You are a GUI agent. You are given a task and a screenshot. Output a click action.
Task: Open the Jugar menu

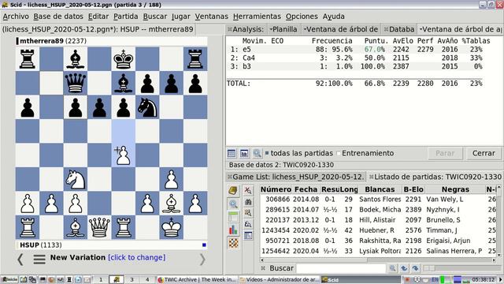(x=180, y=16)
